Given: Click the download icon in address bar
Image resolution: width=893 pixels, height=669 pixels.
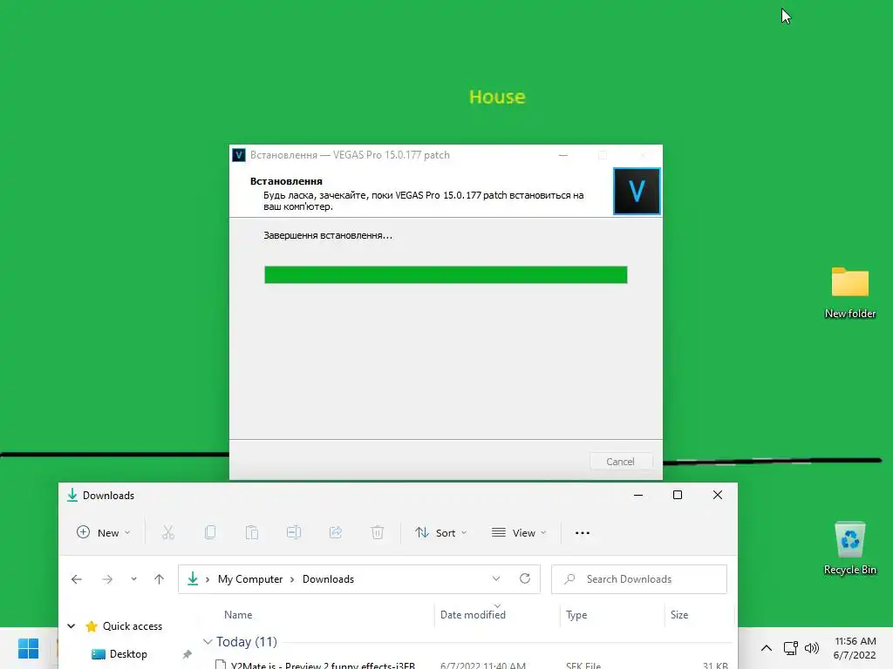Looking at the screenshot, I should click(x=193, y=579).
